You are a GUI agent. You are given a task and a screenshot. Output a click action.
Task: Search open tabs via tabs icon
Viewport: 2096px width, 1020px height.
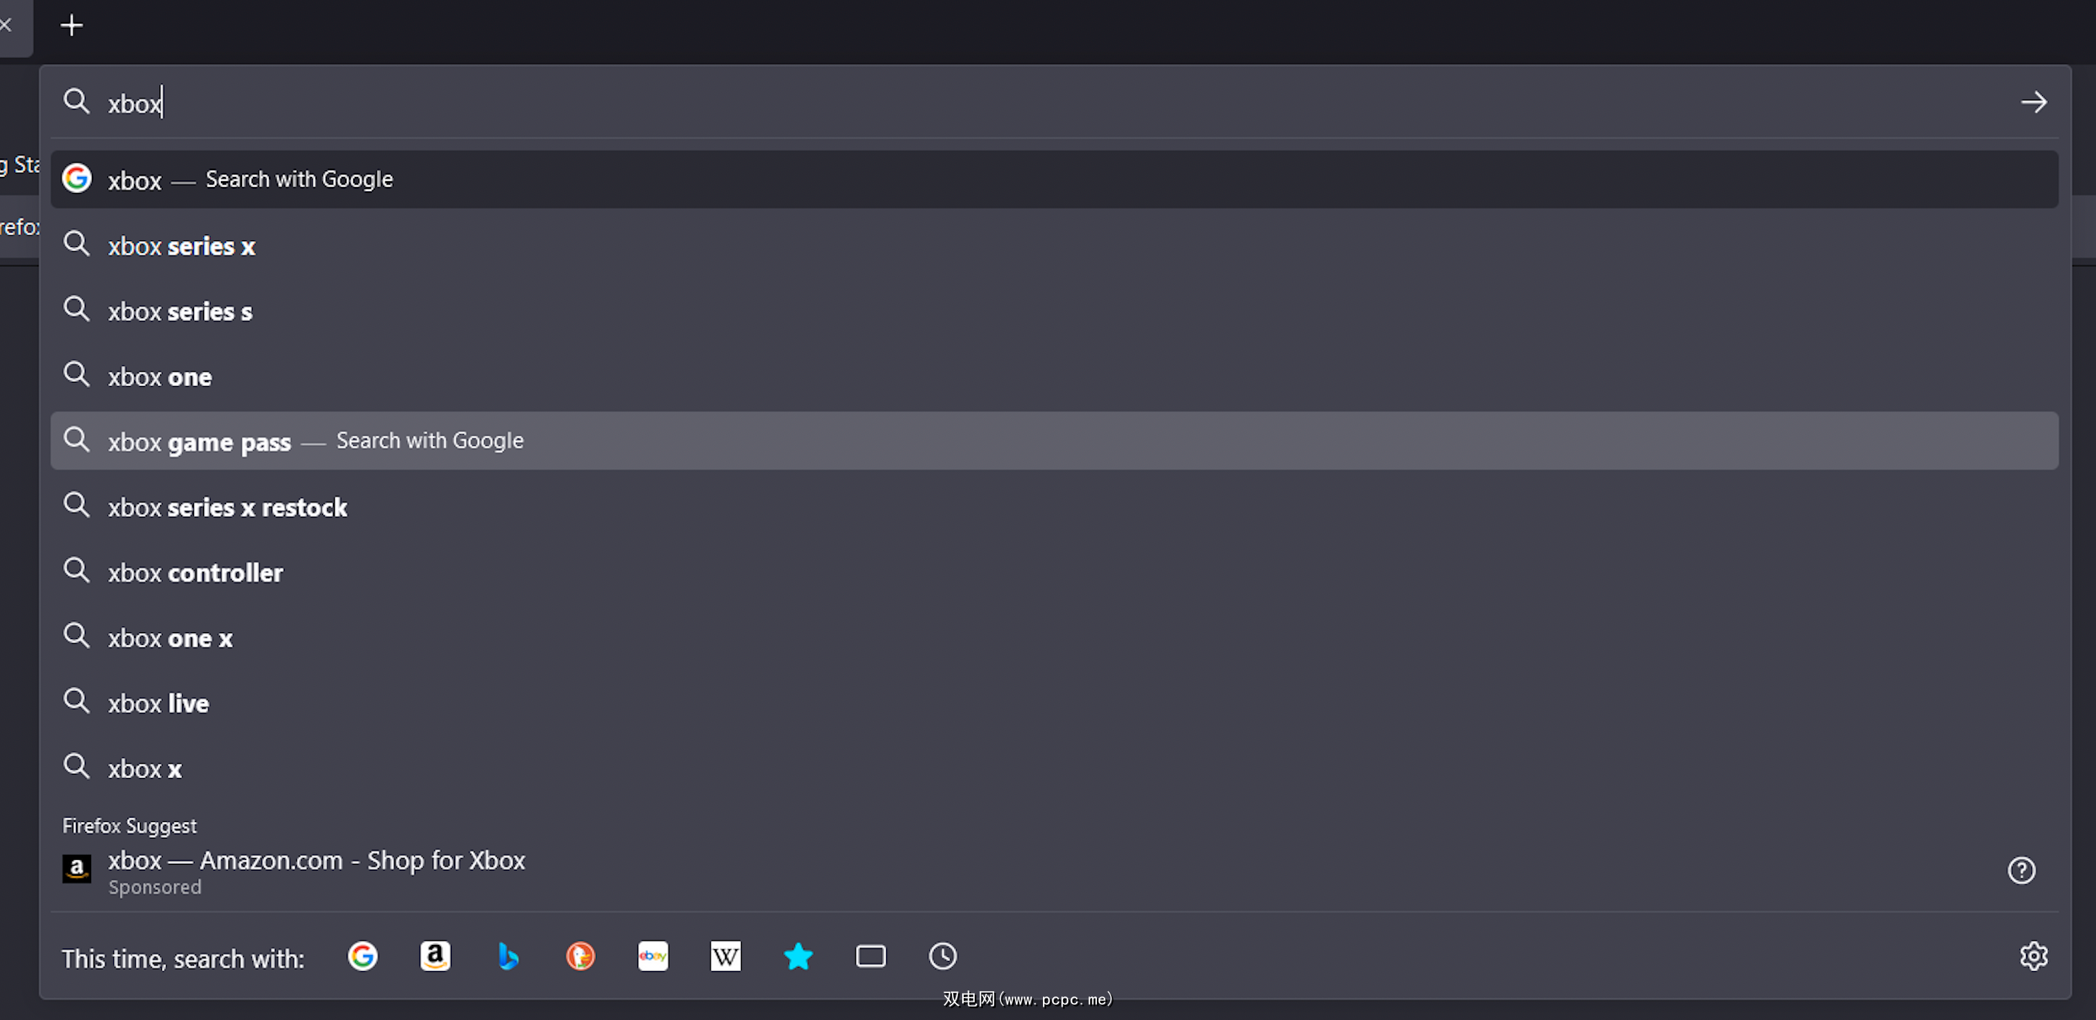pos(870,956)
